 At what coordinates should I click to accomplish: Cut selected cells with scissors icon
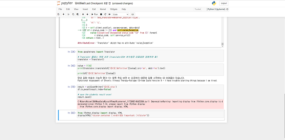coord(68,14)
